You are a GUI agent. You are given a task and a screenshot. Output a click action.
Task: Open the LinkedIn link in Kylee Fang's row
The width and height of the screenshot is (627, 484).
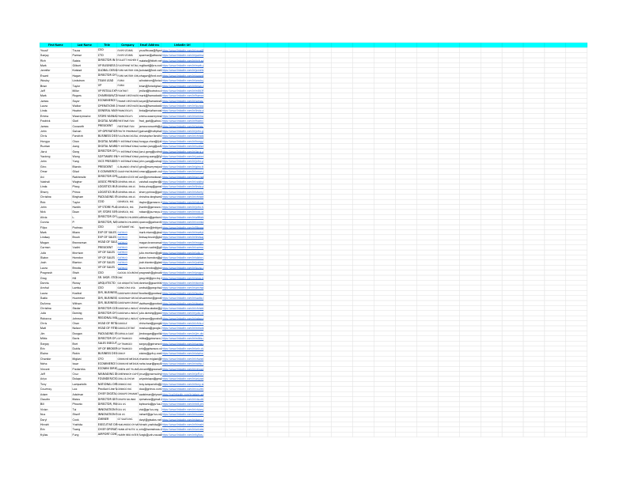pos(183,434)
